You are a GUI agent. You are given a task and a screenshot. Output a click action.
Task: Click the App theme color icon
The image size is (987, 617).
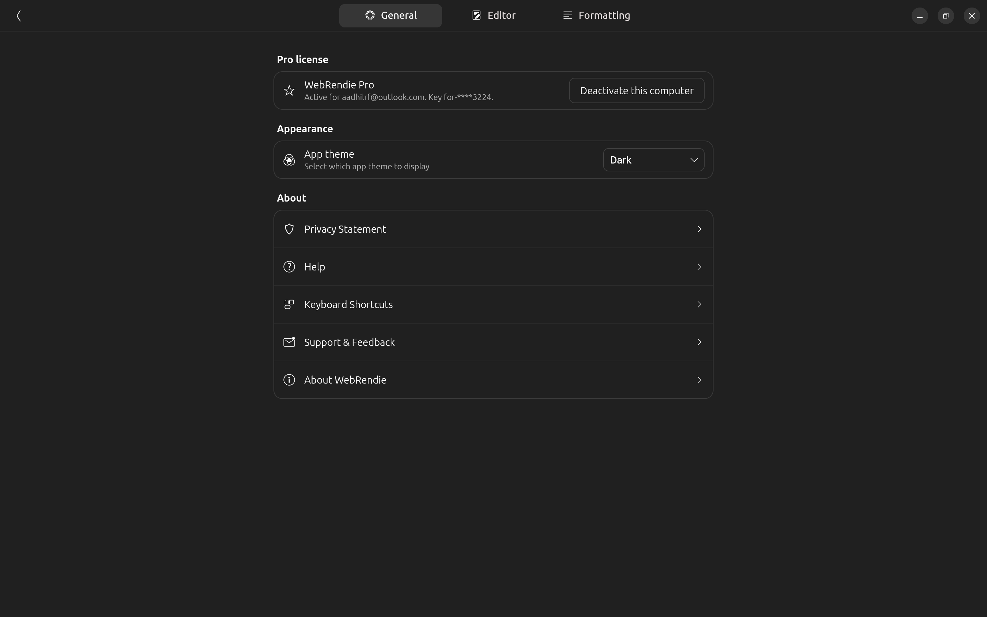(289, 159)
